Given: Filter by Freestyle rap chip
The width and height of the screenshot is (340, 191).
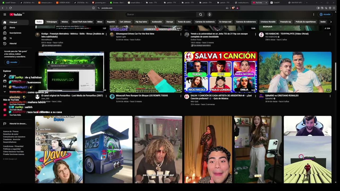Looking at the screenshot, I should coord(286,22).
